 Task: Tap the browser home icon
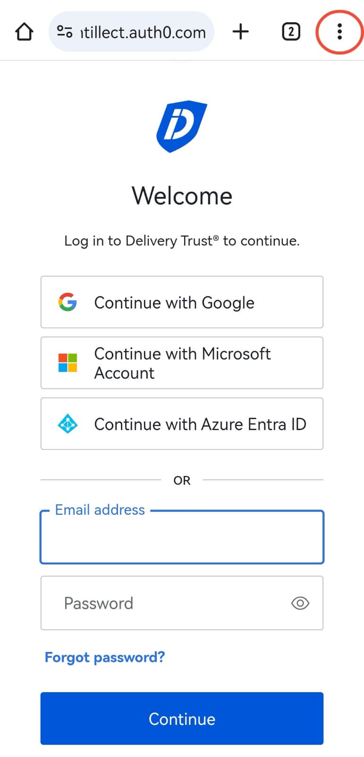[x=24, y=32]
